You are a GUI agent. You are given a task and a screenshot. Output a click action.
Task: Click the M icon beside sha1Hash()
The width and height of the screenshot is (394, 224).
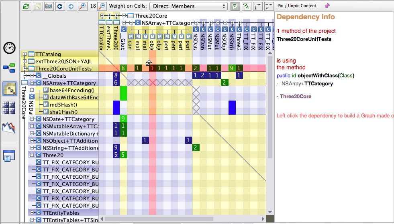point(46,112)
